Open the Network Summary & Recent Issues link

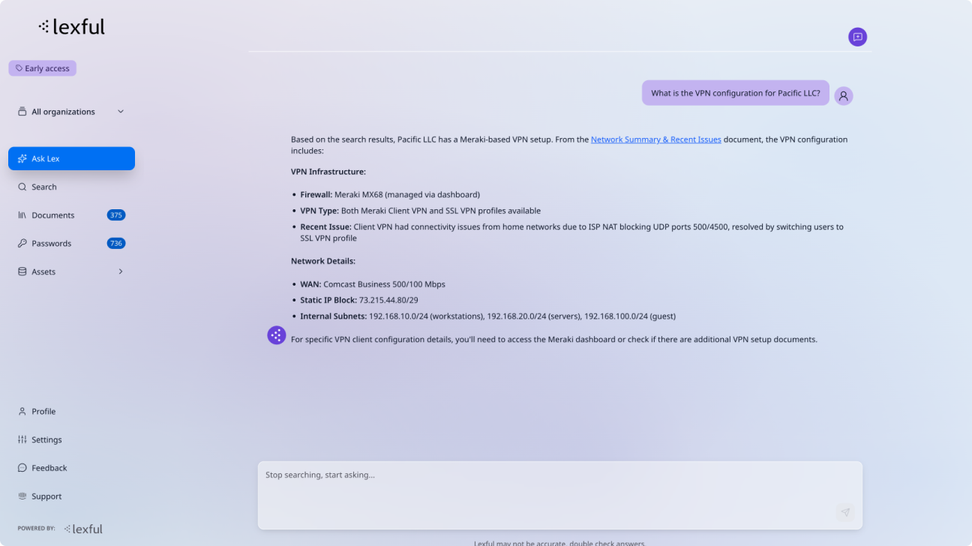coord(655,139)
